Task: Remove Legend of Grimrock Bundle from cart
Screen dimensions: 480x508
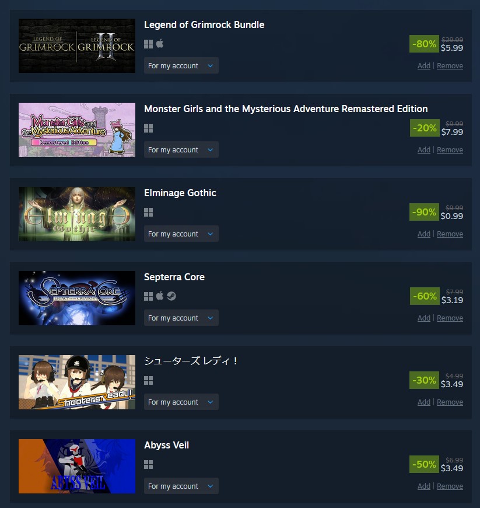Action: tap(450, 66)
